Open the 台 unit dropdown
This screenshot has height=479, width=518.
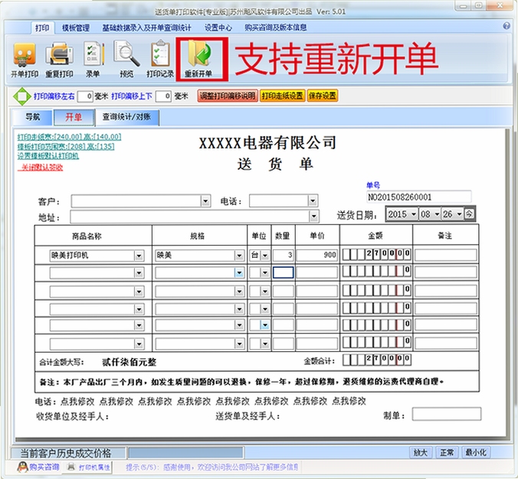(x=265, y=256)
